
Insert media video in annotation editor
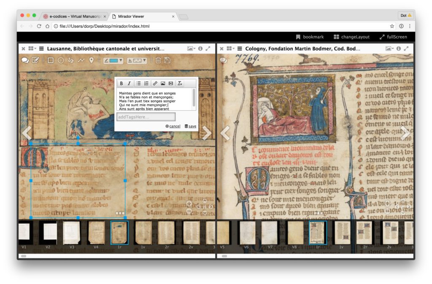pyautogui.click(x=171, y=83)
